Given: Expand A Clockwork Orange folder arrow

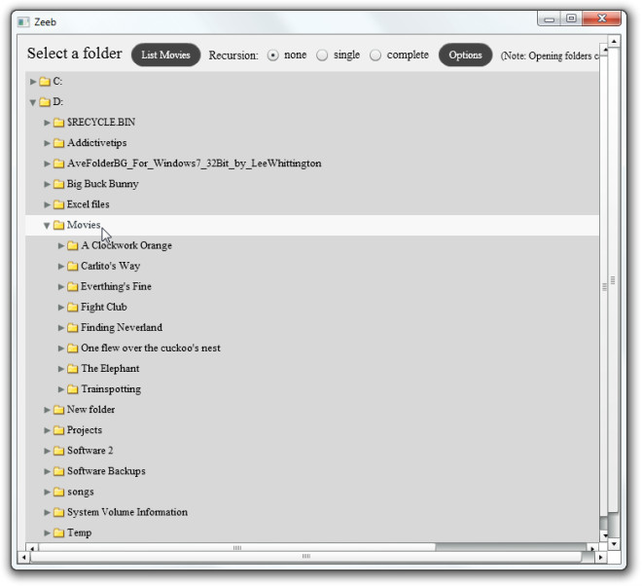Looking at the screenshot, I should tap(61, 245).
